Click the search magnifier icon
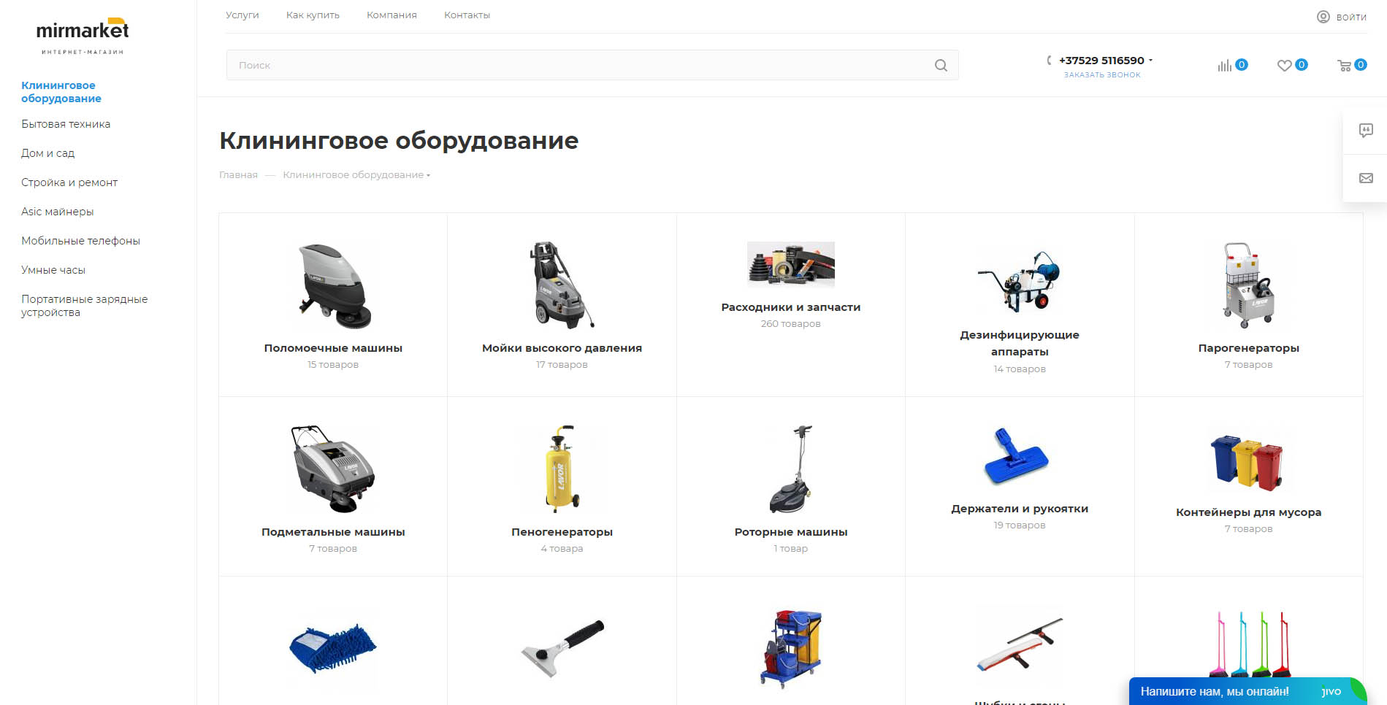This screenshot has width=1387, height=705. (941, 65)
